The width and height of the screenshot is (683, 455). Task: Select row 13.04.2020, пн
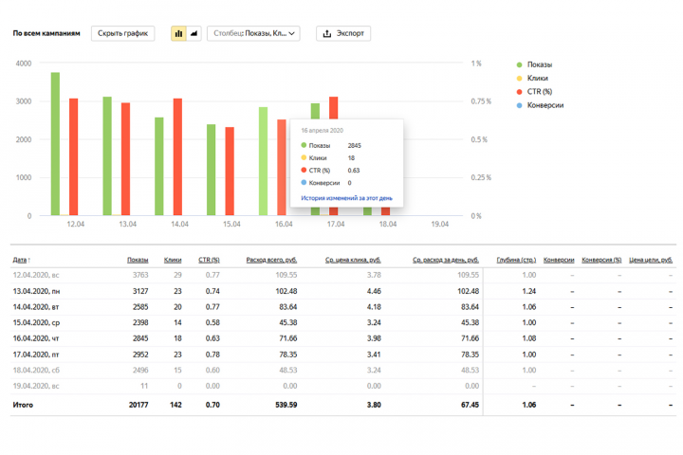pos(343,291)
